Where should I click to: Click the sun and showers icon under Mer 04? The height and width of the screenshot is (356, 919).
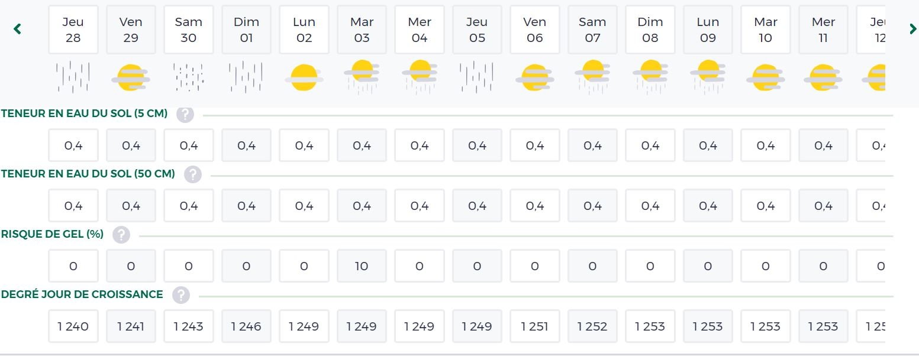(420, 77)
